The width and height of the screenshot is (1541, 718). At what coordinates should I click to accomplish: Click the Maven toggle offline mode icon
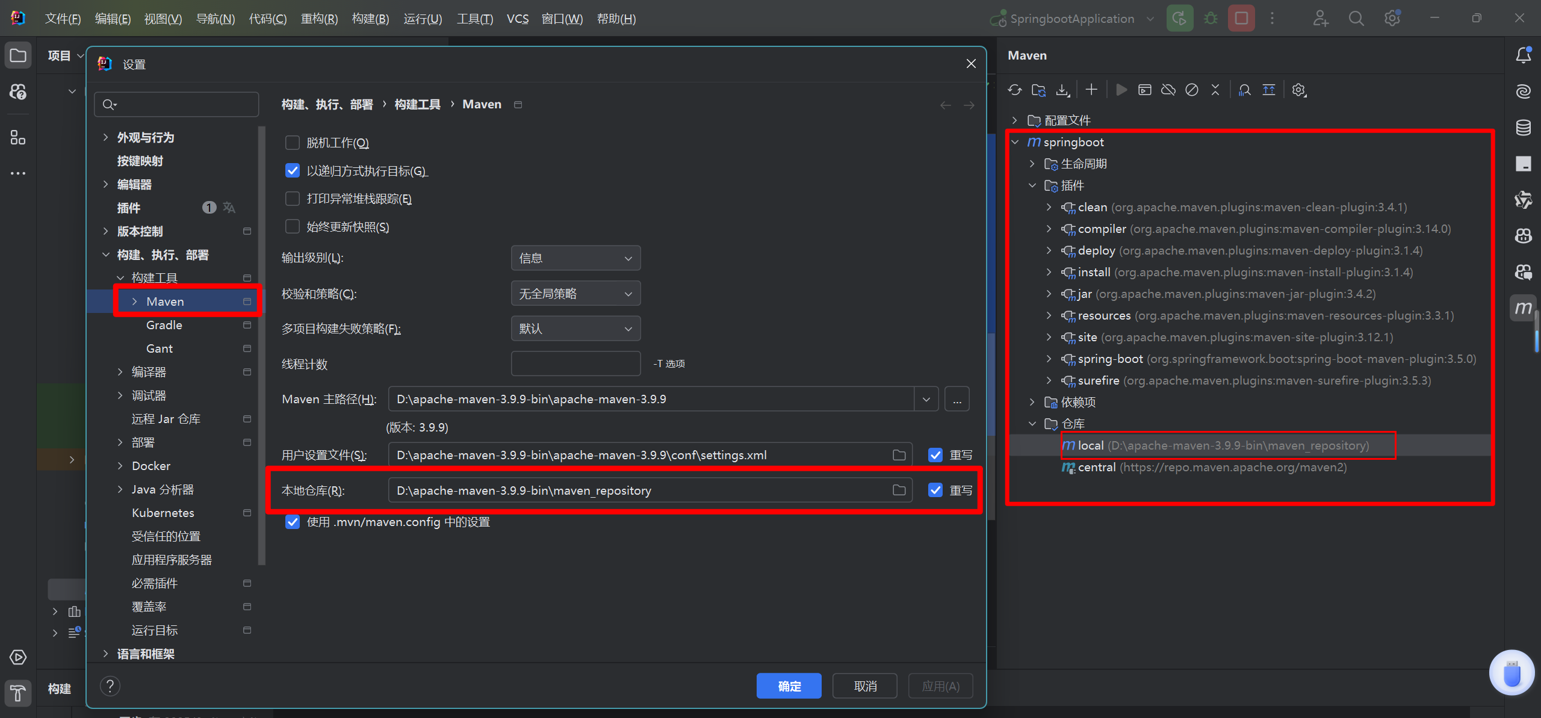1168,90
